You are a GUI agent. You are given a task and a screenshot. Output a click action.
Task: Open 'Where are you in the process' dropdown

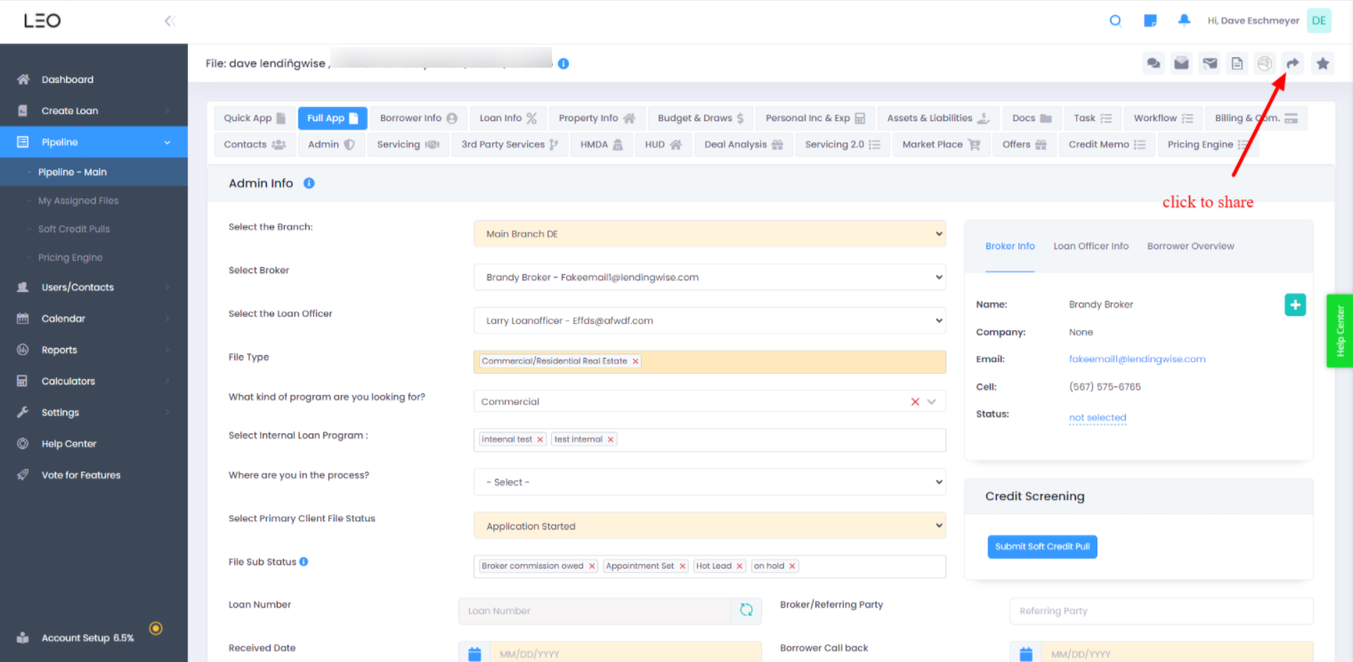click(x=709, y=482)
